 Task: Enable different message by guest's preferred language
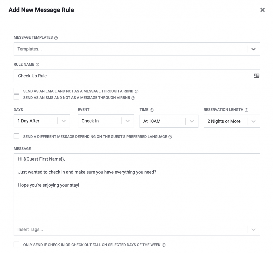click(x=16, y=136)
